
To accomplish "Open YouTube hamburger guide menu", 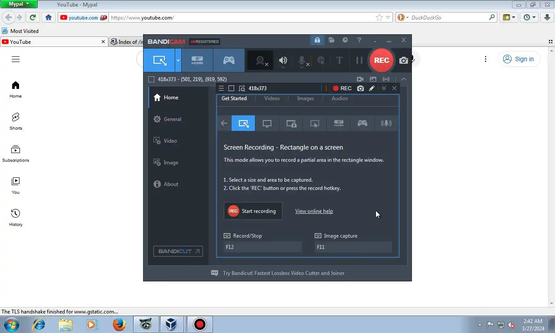I will click(x=16, y=59).
